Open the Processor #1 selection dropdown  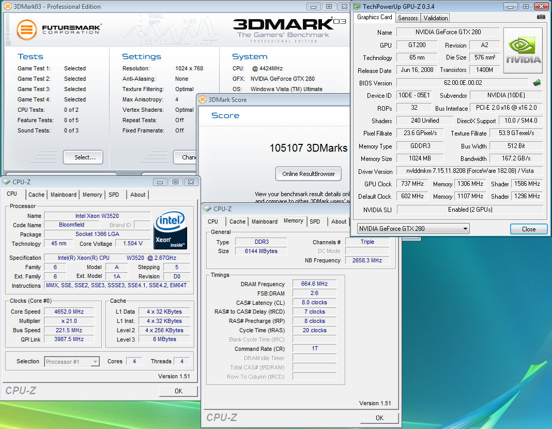point(72,362)
